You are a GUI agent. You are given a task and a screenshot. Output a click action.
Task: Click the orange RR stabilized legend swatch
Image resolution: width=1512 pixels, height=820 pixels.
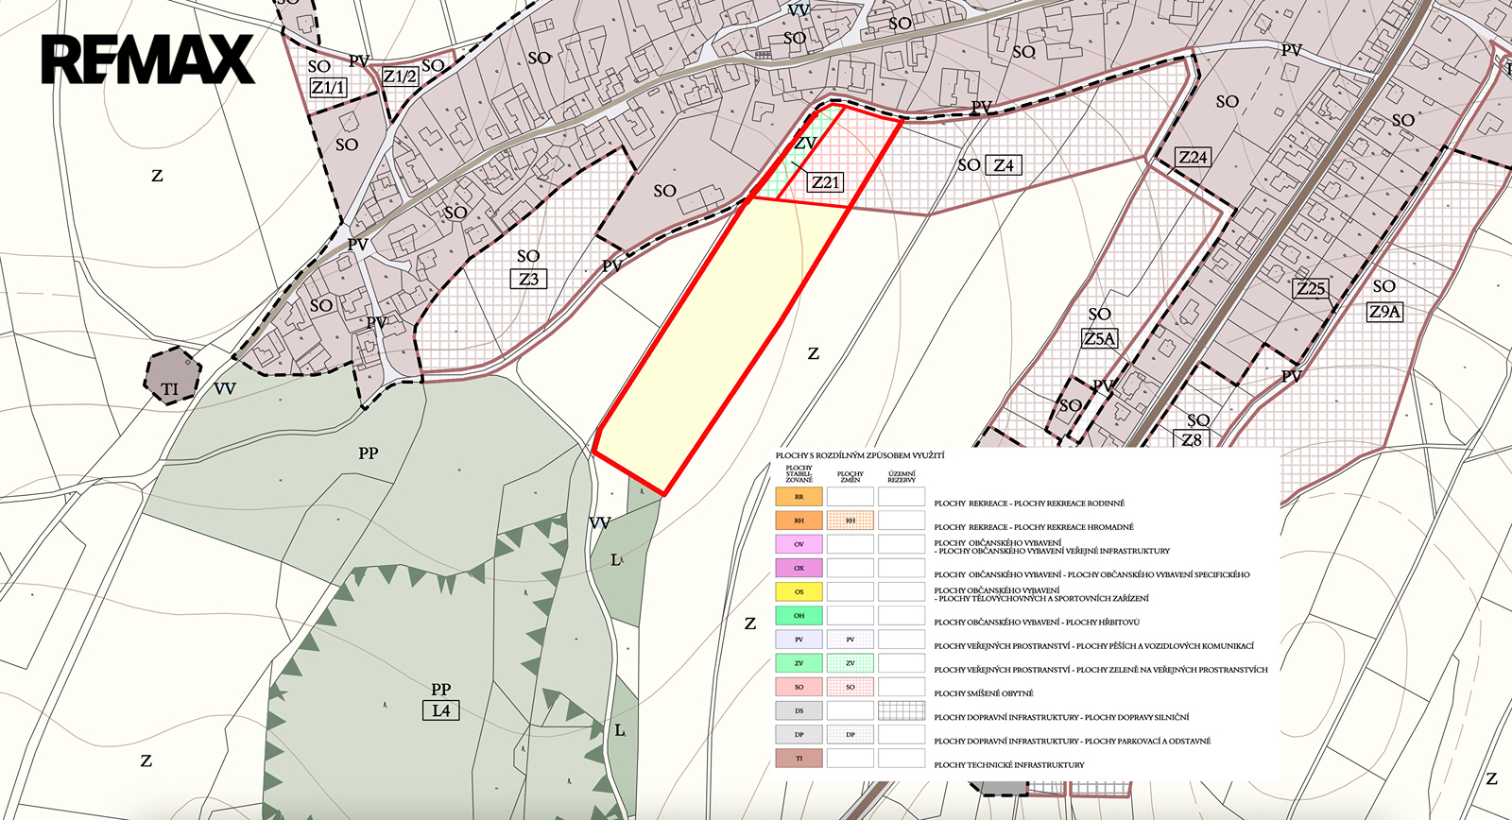(x=799, y=497)
